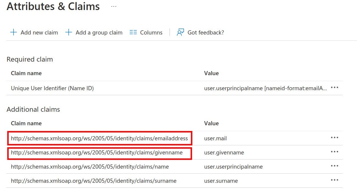Open ellipsis menu for the user.mail claim
This screenshot has height=196, width=357.
334,138
